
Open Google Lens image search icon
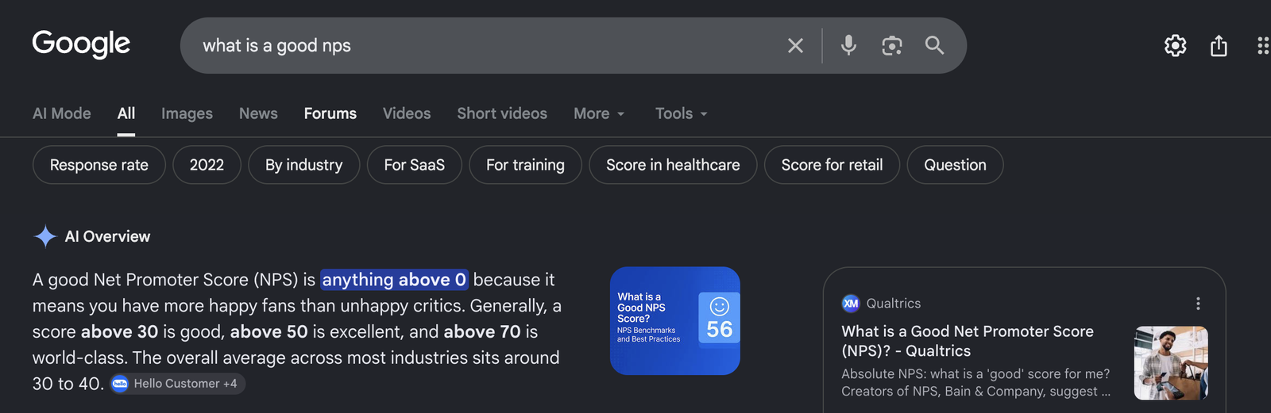coord(892,46)
